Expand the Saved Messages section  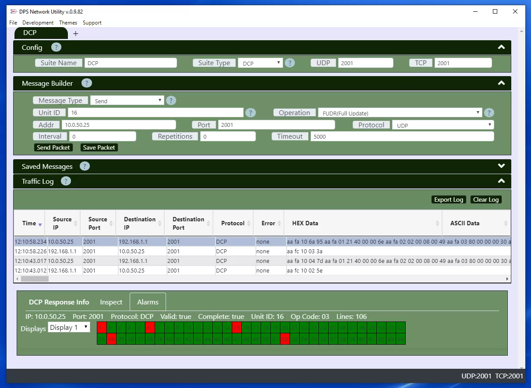(x=501, y=166)
